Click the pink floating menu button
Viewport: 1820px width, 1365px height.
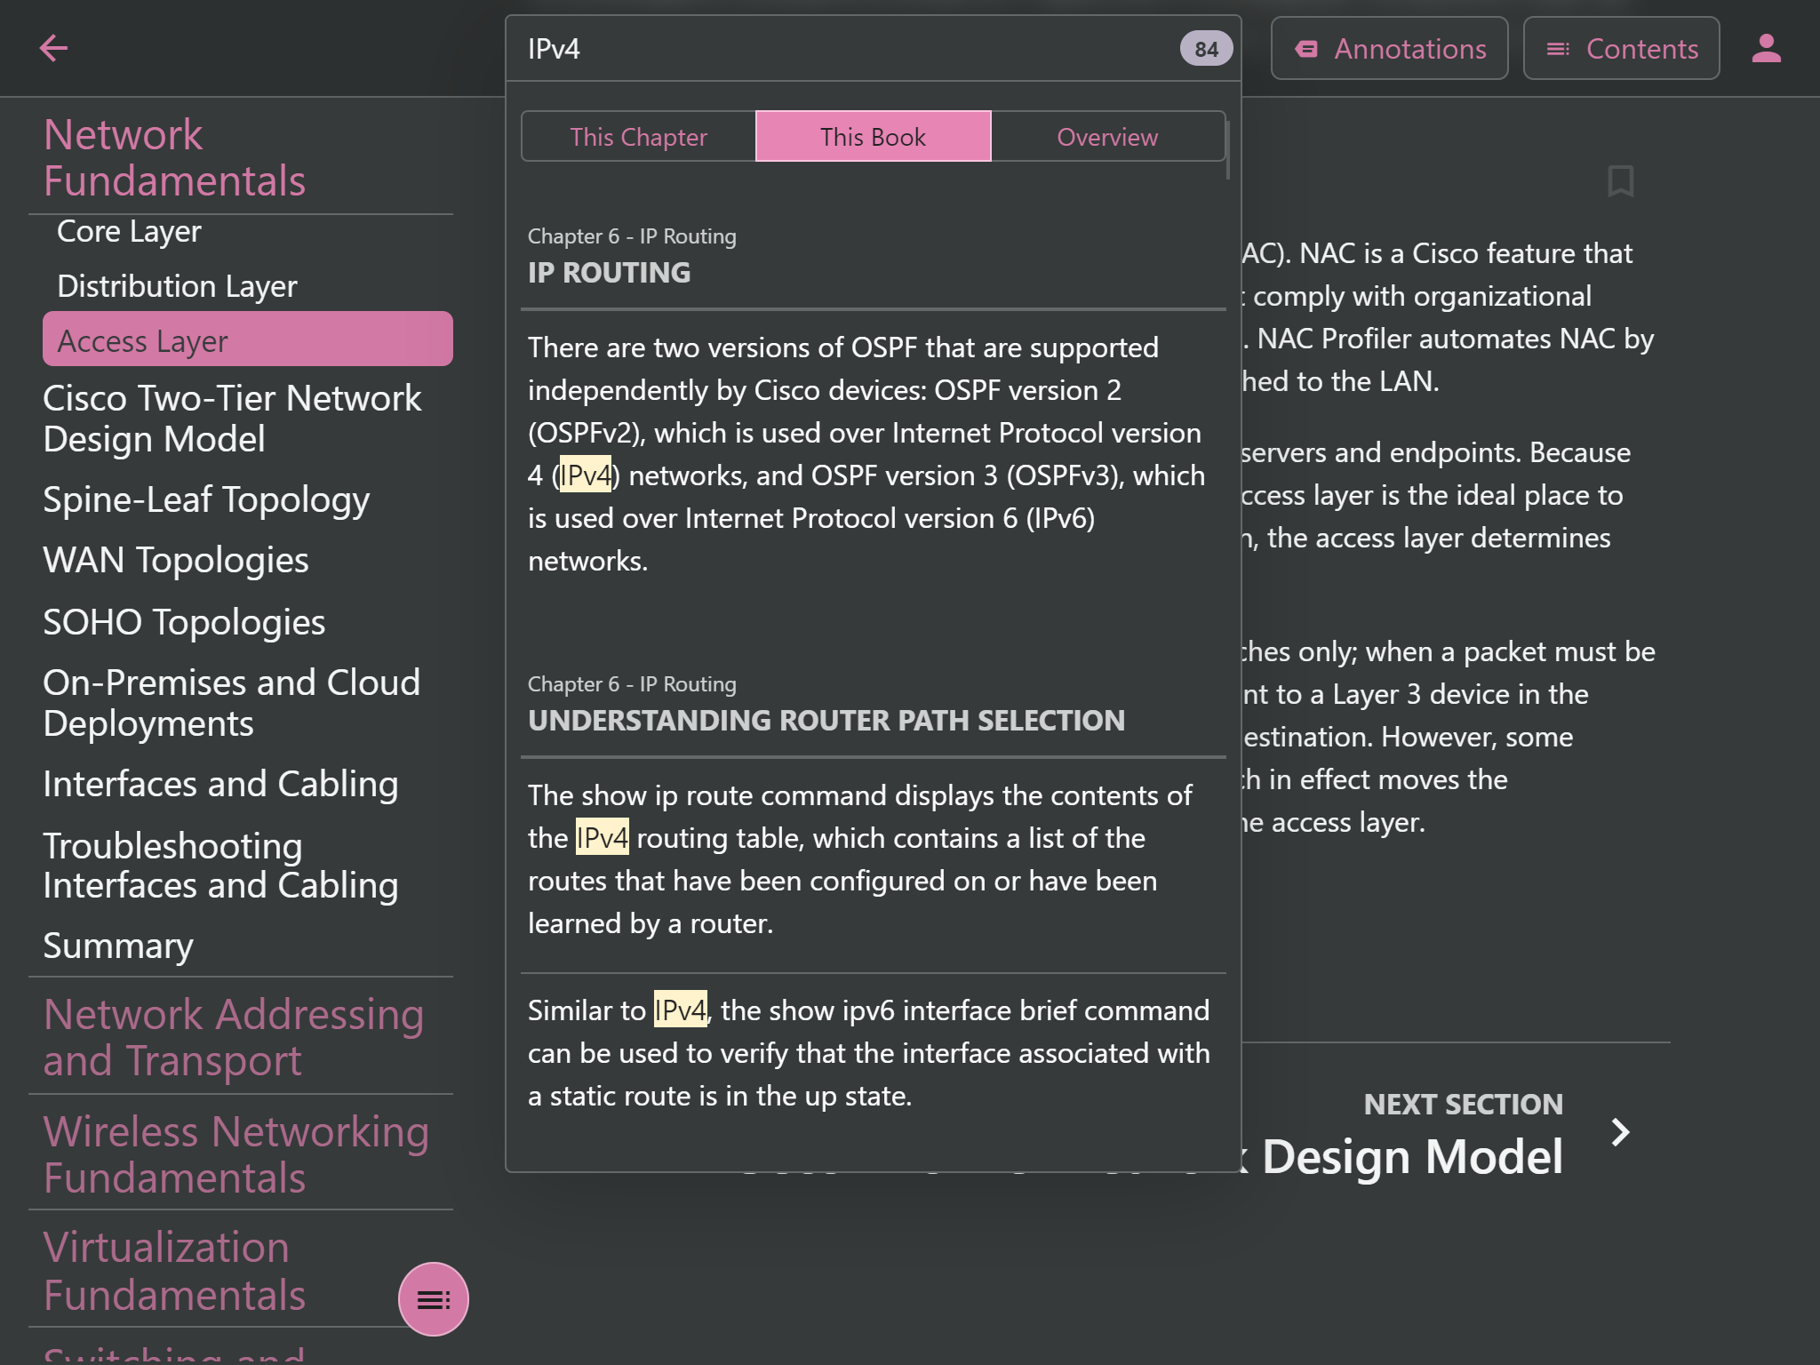(x=433, y=1299)
